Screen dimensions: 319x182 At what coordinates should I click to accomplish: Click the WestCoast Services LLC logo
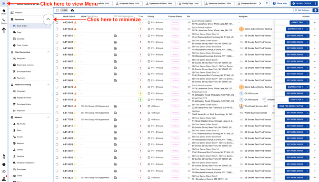(x=241, y=106)
